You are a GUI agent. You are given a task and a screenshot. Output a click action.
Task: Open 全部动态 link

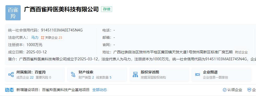(100, 90)
